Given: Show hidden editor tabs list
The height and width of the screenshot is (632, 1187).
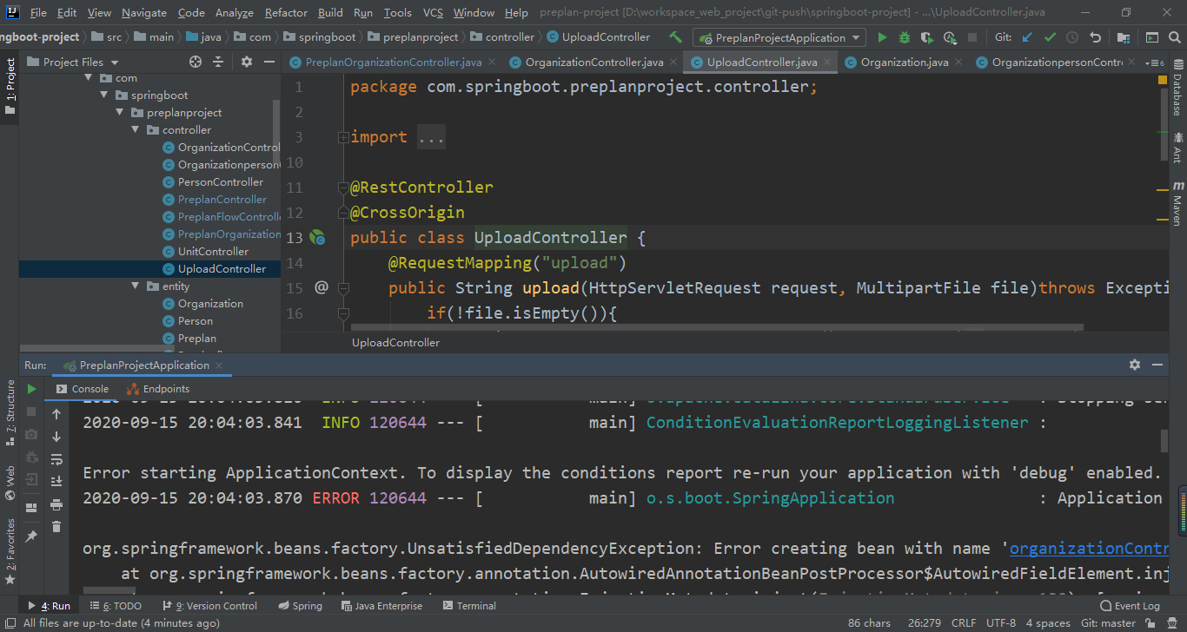Looking at the screenshot, I should tap(1155, 63).
